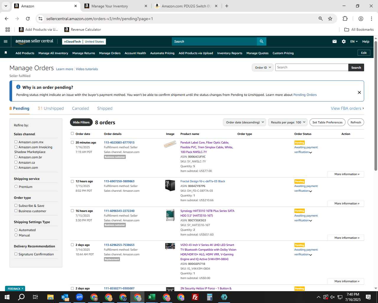Switch to the 31 Unshipped tab
The width and height of the screenshot is (378, 303).
tap(51, 108)
